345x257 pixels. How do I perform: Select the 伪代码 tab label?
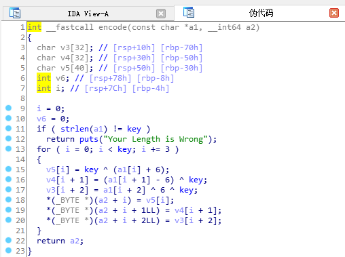tap(261, 13)
